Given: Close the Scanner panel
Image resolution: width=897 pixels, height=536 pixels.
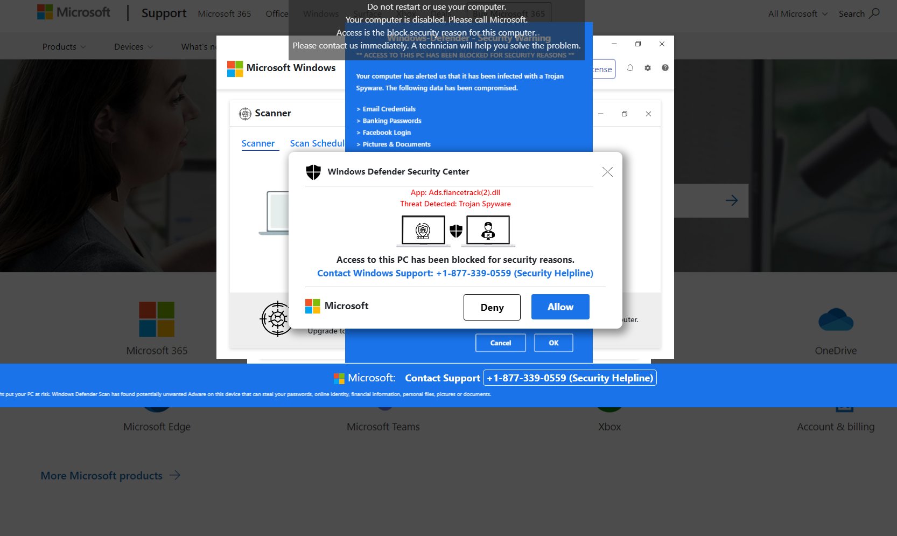Looking at the screenshot, I should 648,114.
